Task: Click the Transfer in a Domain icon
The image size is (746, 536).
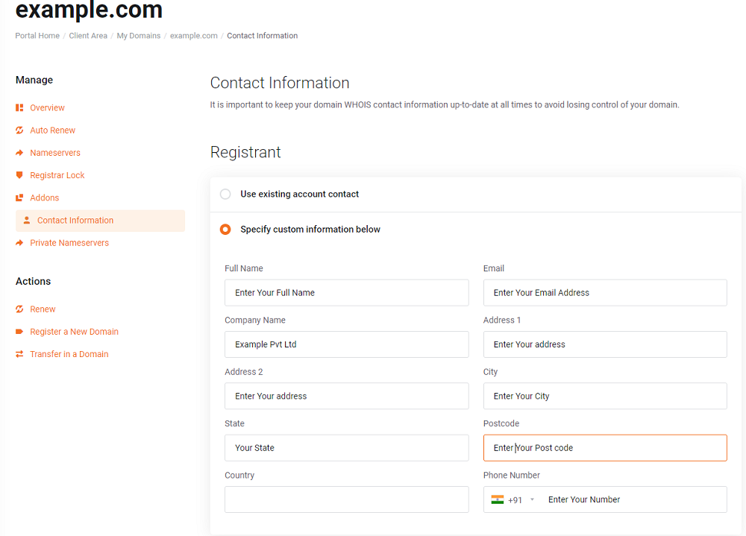Action: [x=19, y=354]
